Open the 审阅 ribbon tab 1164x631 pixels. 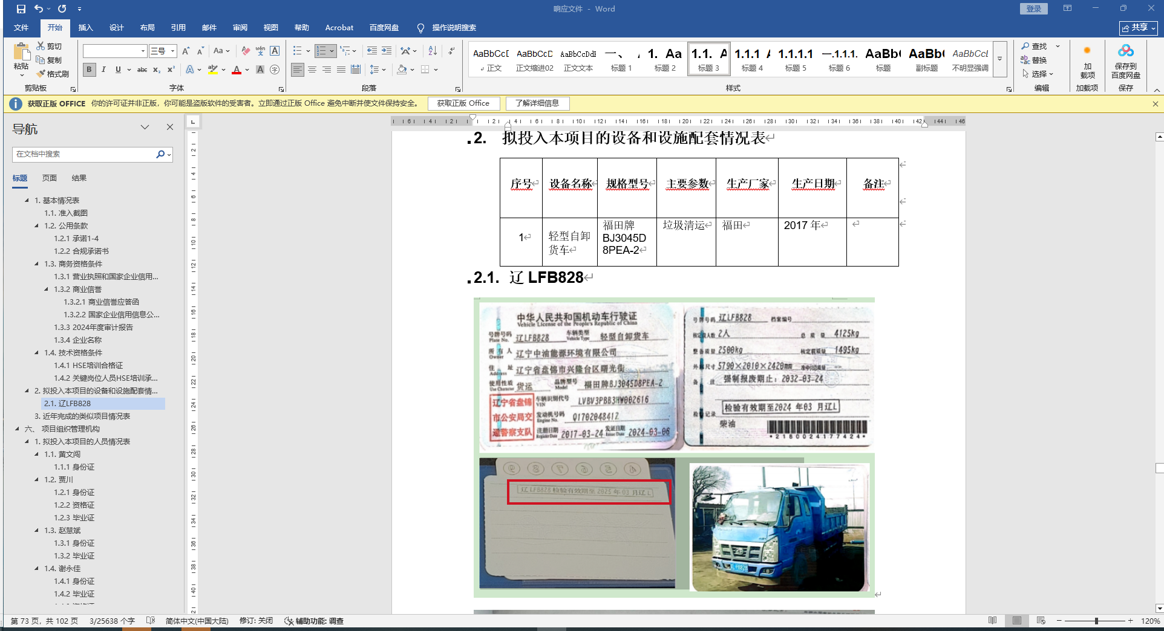click(x=240, y=28)
